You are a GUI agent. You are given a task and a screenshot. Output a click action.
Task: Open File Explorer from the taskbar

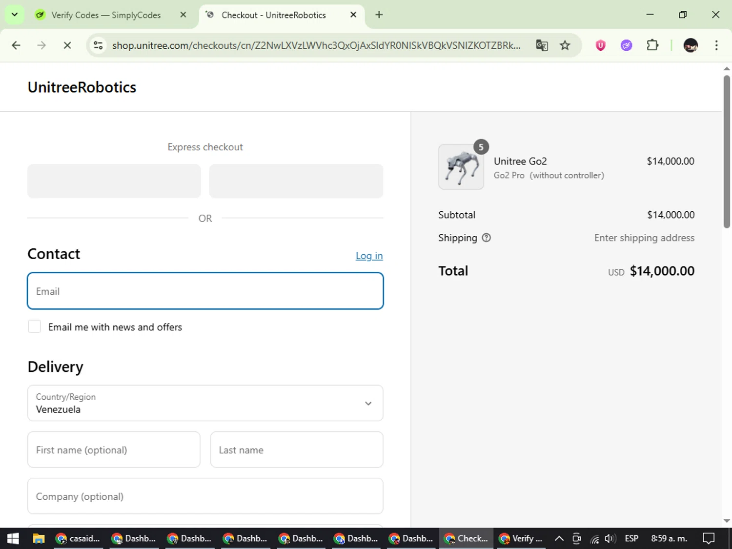[39, 538]
